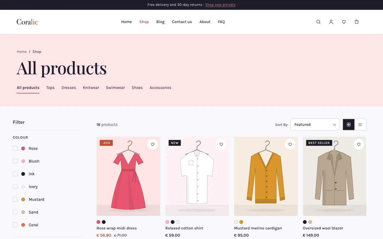Open the About navigation item

pyautogui.click(x=205, y=22)
